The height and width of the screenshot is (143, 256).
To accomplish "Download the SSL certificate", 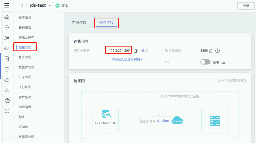I will pyautogui.click(x=224, y=62).
